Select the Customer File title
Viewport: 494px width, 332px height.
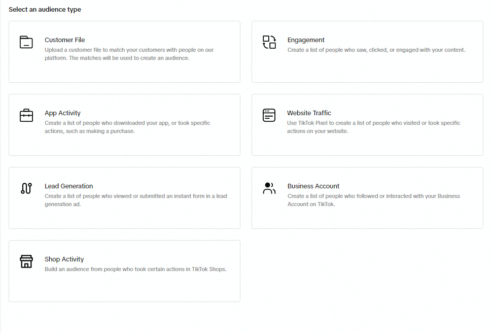(x=64, y=40)
